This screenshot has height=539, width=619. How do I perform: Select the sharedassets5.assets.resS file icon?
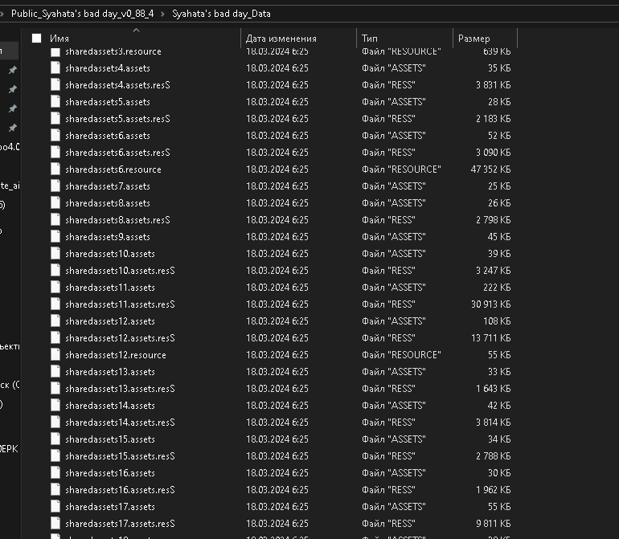tap(55, 119)
